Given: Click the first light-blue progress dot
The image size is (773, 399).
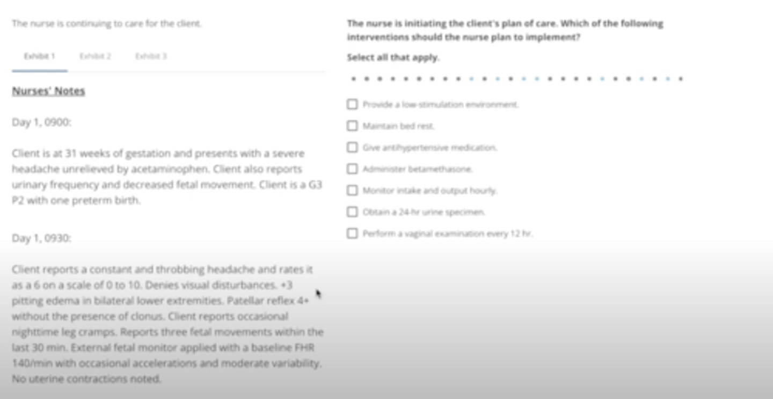Looking at the screenshot, I should 471,79.
